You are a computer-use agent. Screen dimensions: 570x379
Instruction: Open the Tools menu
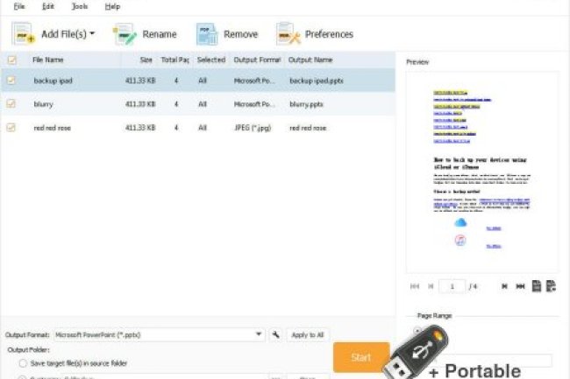[80, 6]
